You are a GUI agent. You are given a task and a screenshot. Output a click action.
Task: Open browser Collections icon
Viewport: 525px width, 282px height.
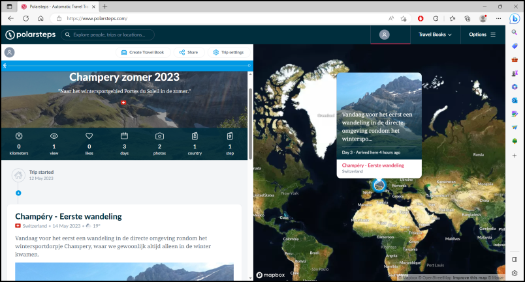pos(468,18)
